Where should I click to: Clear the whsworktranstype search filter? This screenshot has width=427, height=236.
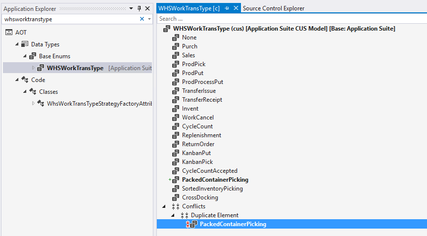tap(142, 19)
